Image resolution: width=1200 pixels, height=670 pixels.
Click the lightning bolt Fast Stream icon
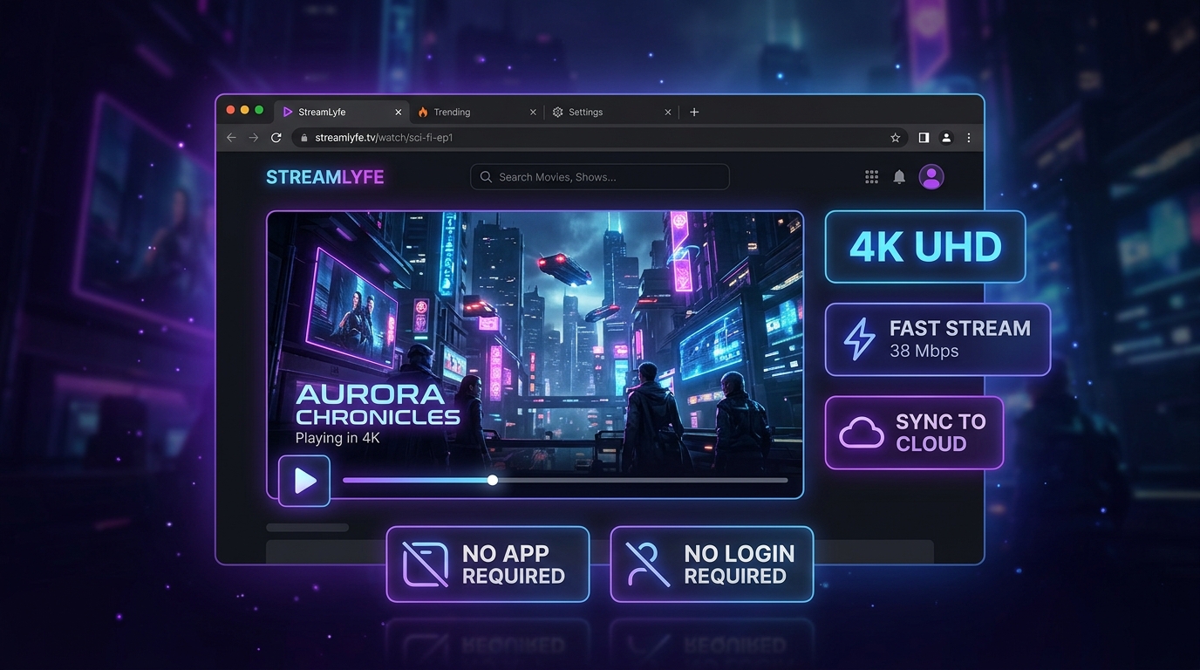tap(859, 339)
